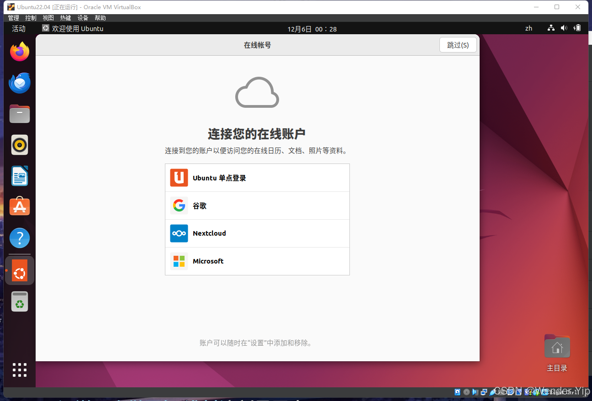592x401 pixels.
Task: Click the network status icon in top bar
Action: click(x=551, y=28)
